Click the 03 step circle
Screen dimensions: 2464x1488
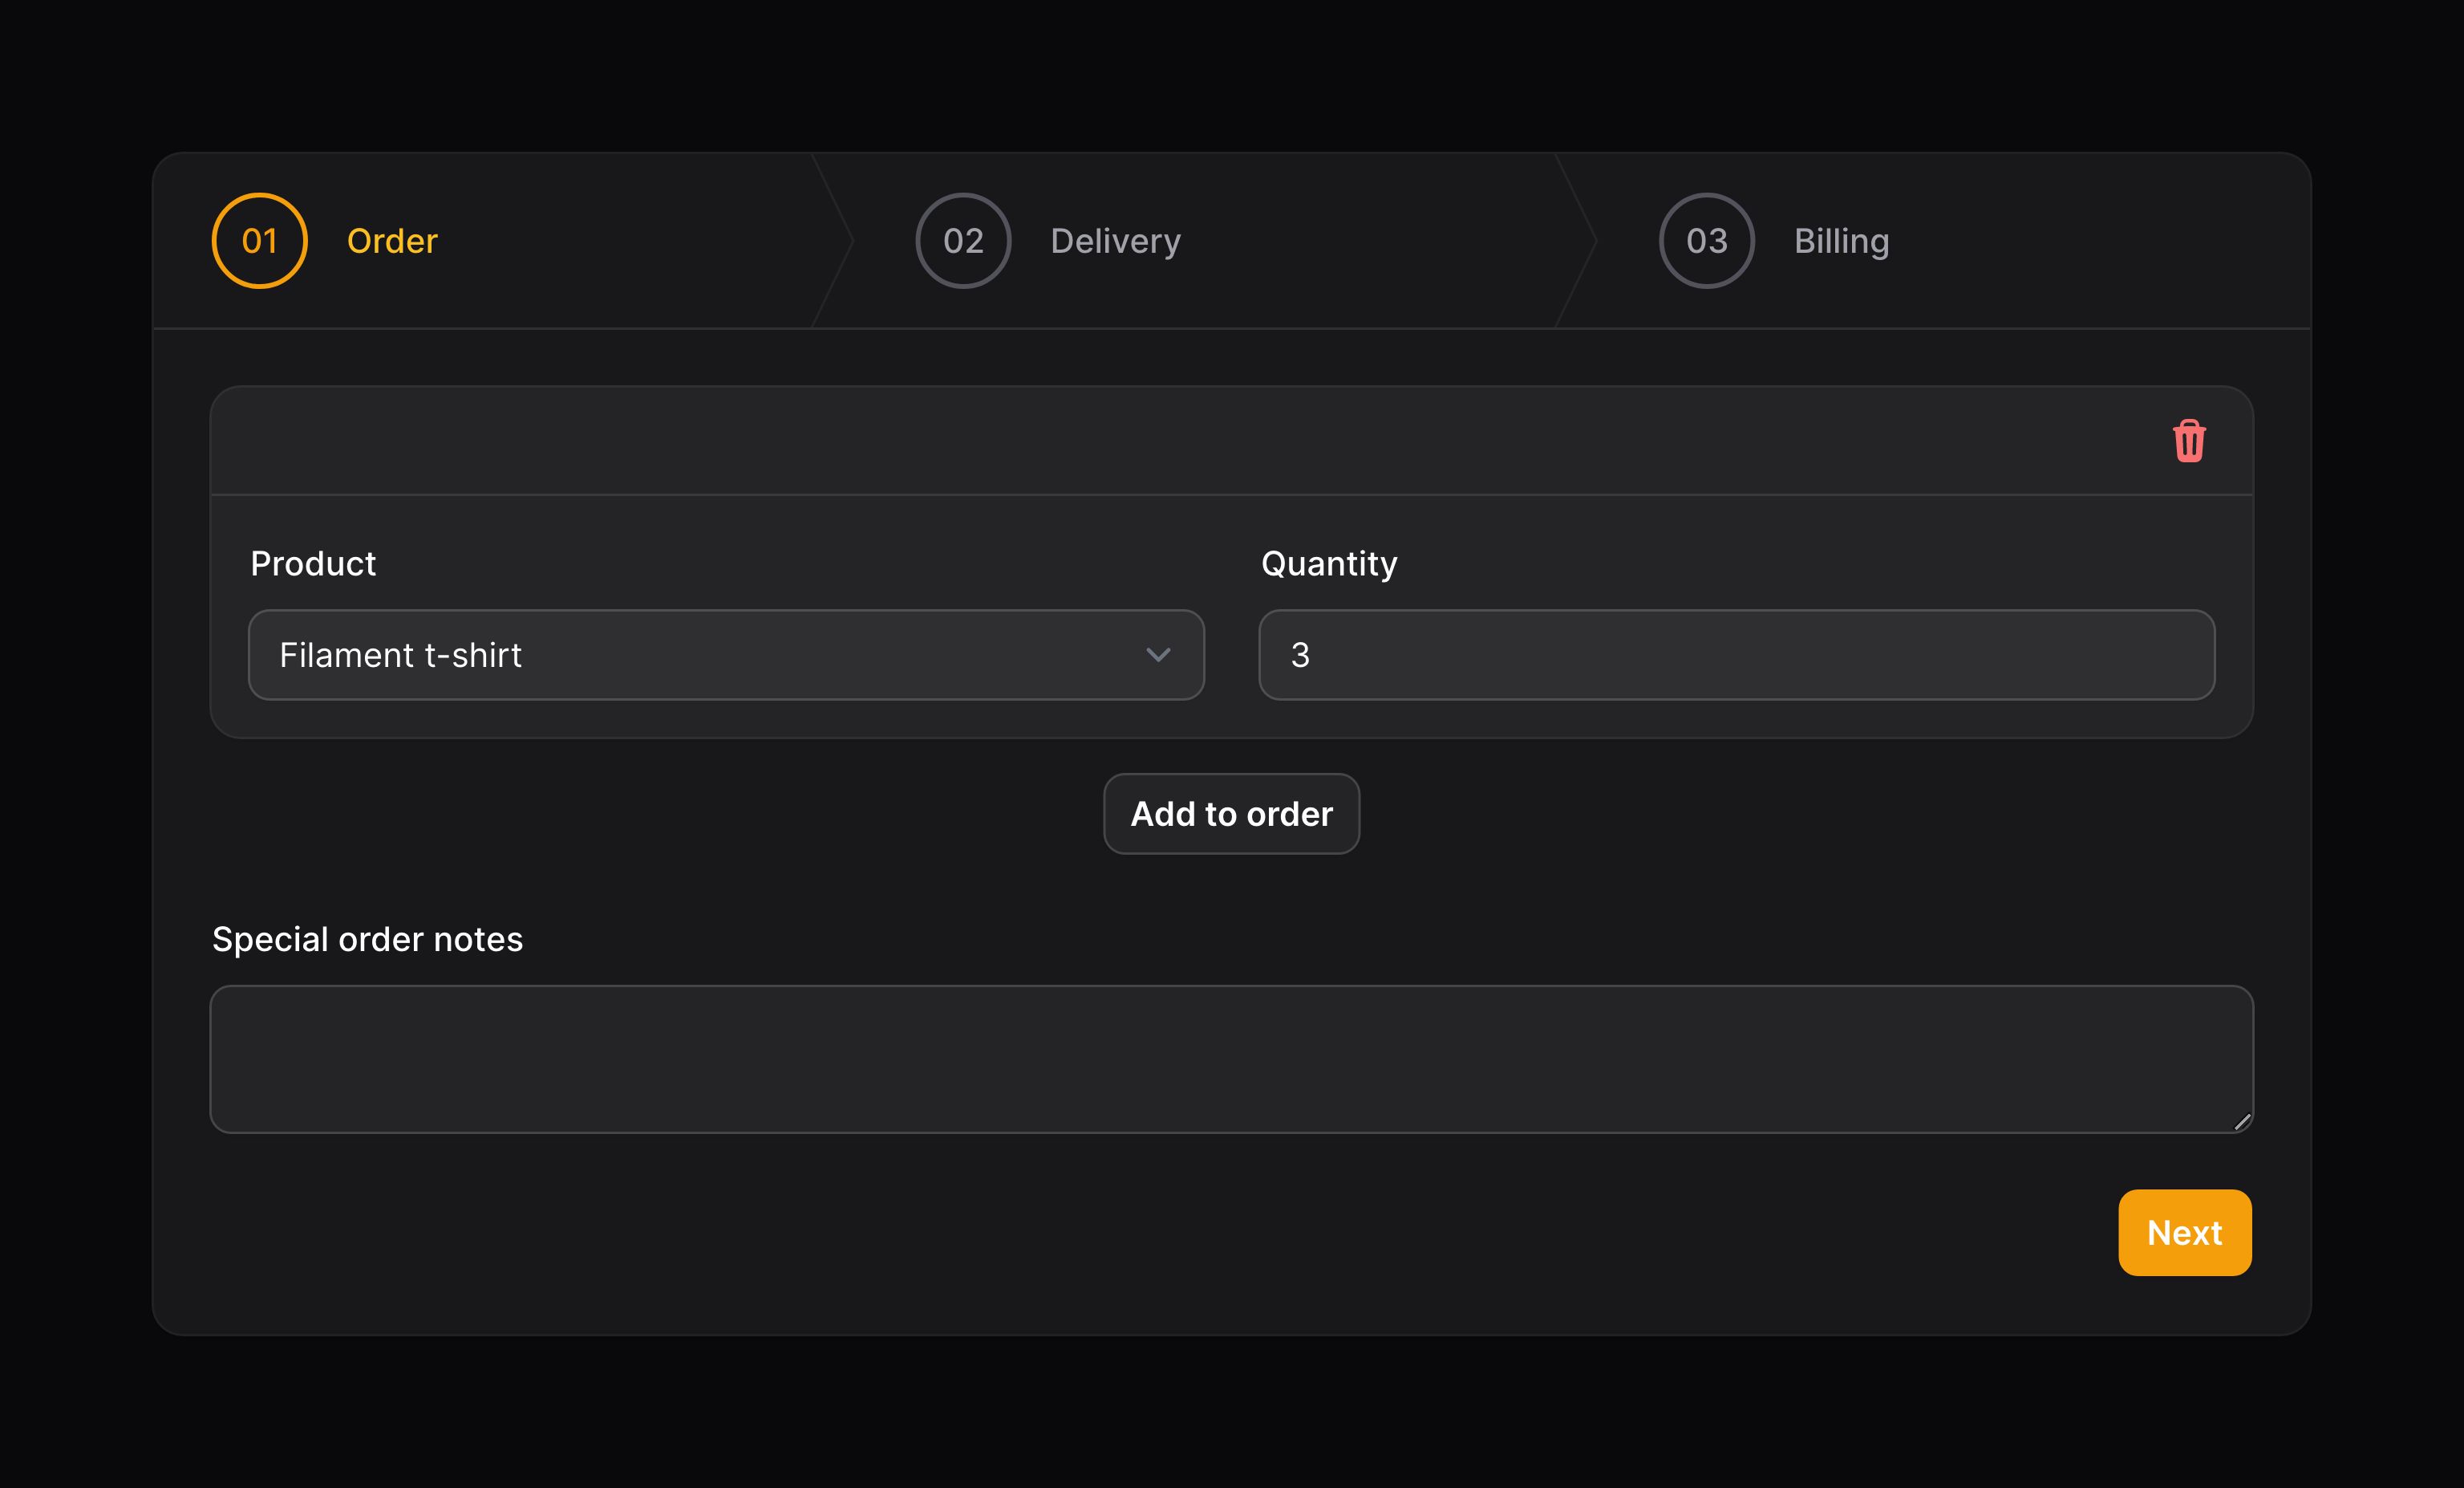(x=1707, y=240)
